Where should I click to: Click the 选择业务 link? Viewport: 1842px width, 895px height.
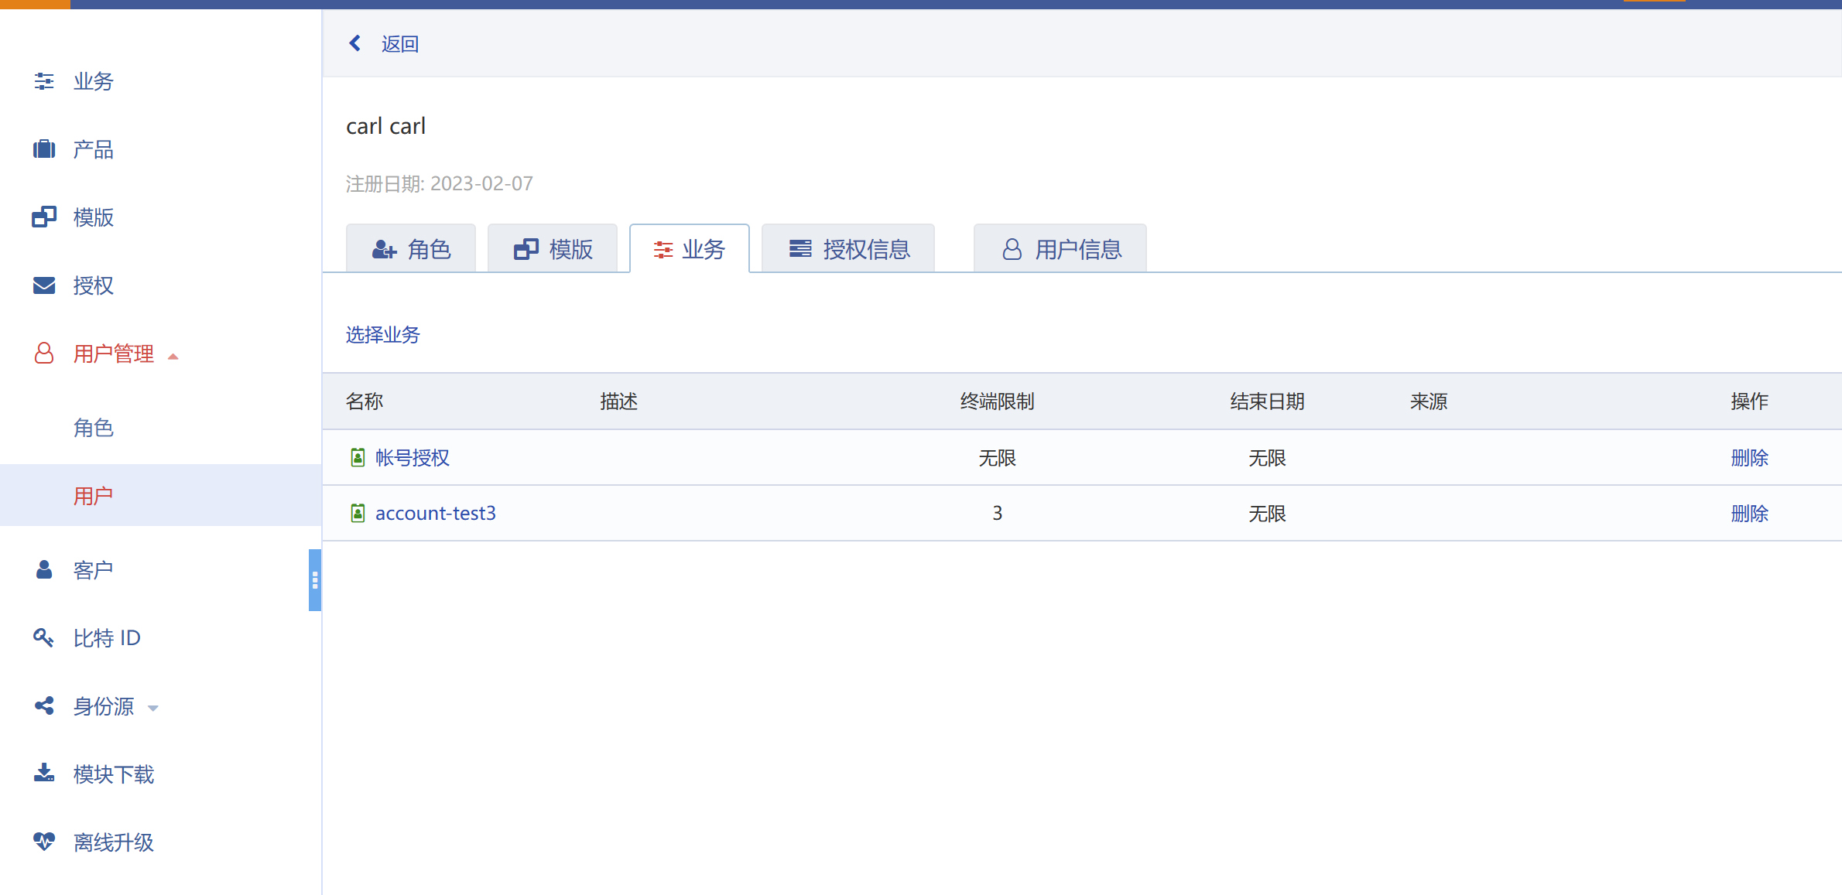[383, 335]
